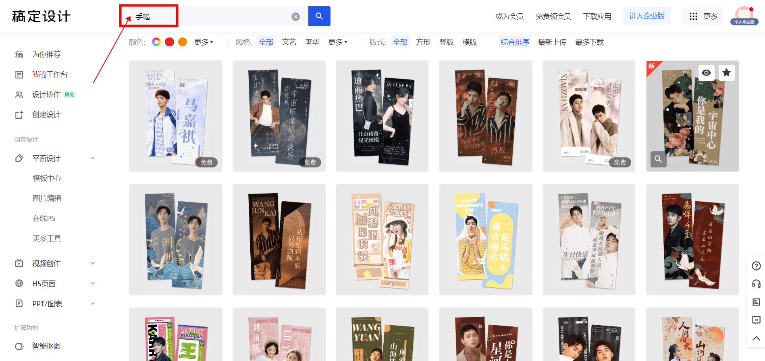Expand the H5页面 section chevron
This screenshot has width=765, height=361.
coord(93,283)
